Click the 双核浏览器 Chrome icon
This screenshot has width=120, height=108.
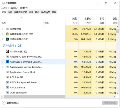click(7, 34)
